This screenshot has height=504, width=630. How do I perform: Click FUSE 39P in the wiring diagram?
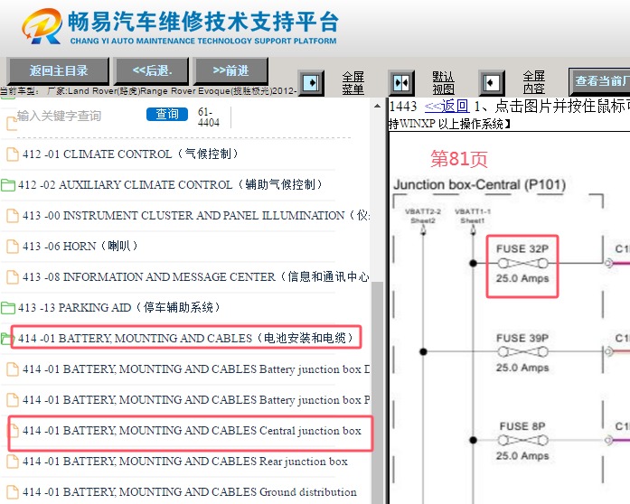tap(522, 352)
